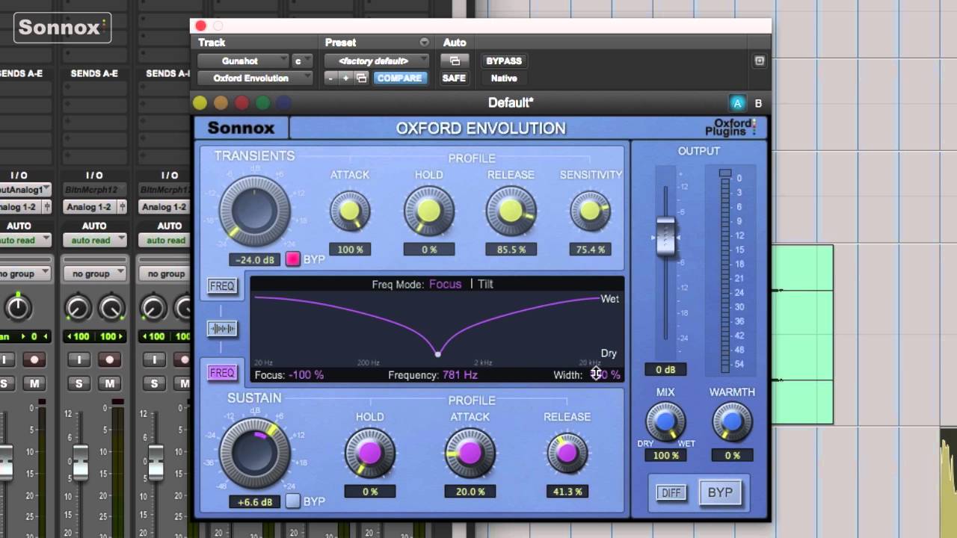Open the Preset menu arrow

click(x=425, y=43)
